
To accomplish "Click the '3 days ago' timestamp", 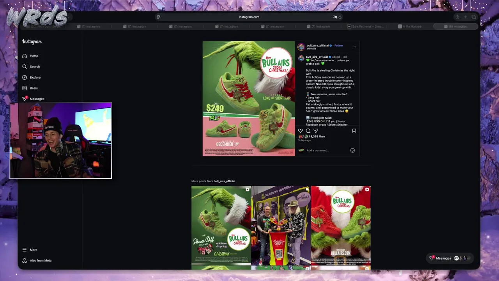I will coord(305,140).
